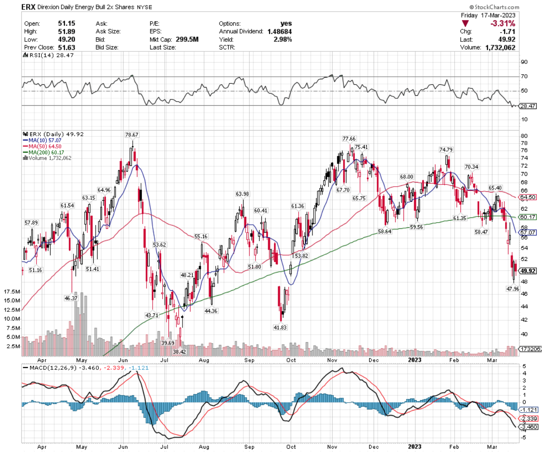Screen dimensions: 545x452
Task: Click the 55.16 price label
Action: point(201,236)
